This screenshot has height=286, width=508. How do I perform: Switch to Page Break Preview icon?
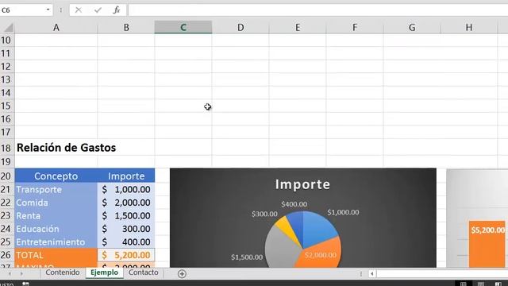point(498,284)
